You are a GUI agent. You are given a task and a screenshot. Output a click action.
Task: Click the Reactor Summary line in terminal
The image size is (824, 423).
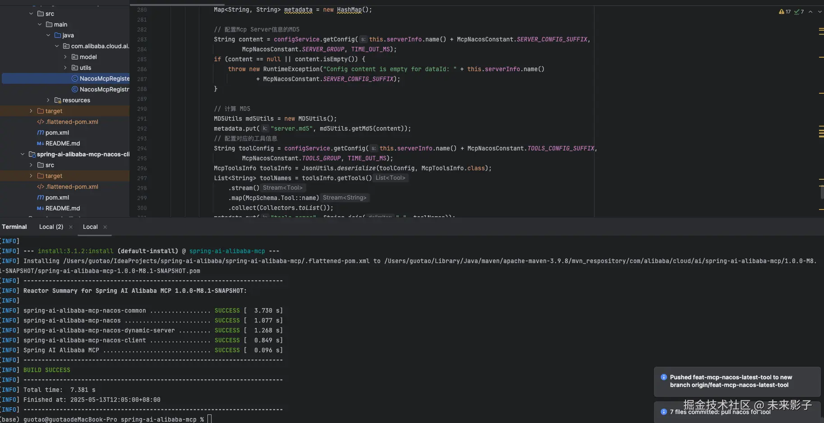(135, 291)
